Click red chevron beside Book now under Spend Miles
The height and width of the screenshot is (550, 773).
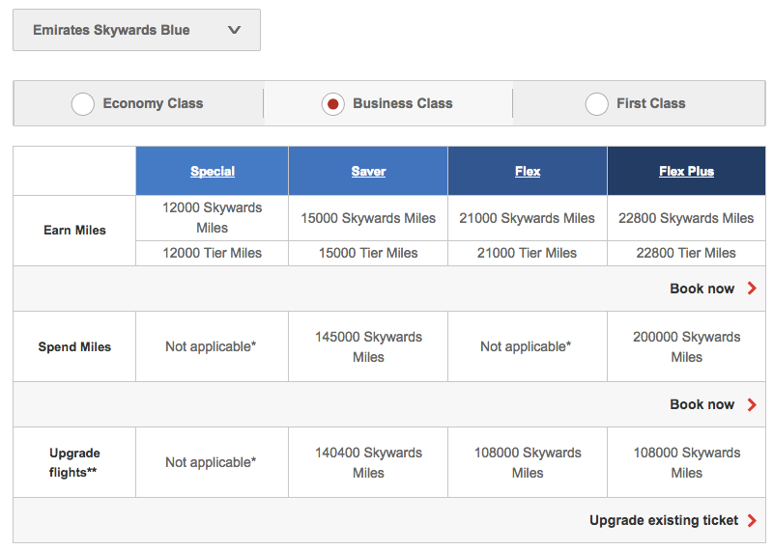point(752,404)
